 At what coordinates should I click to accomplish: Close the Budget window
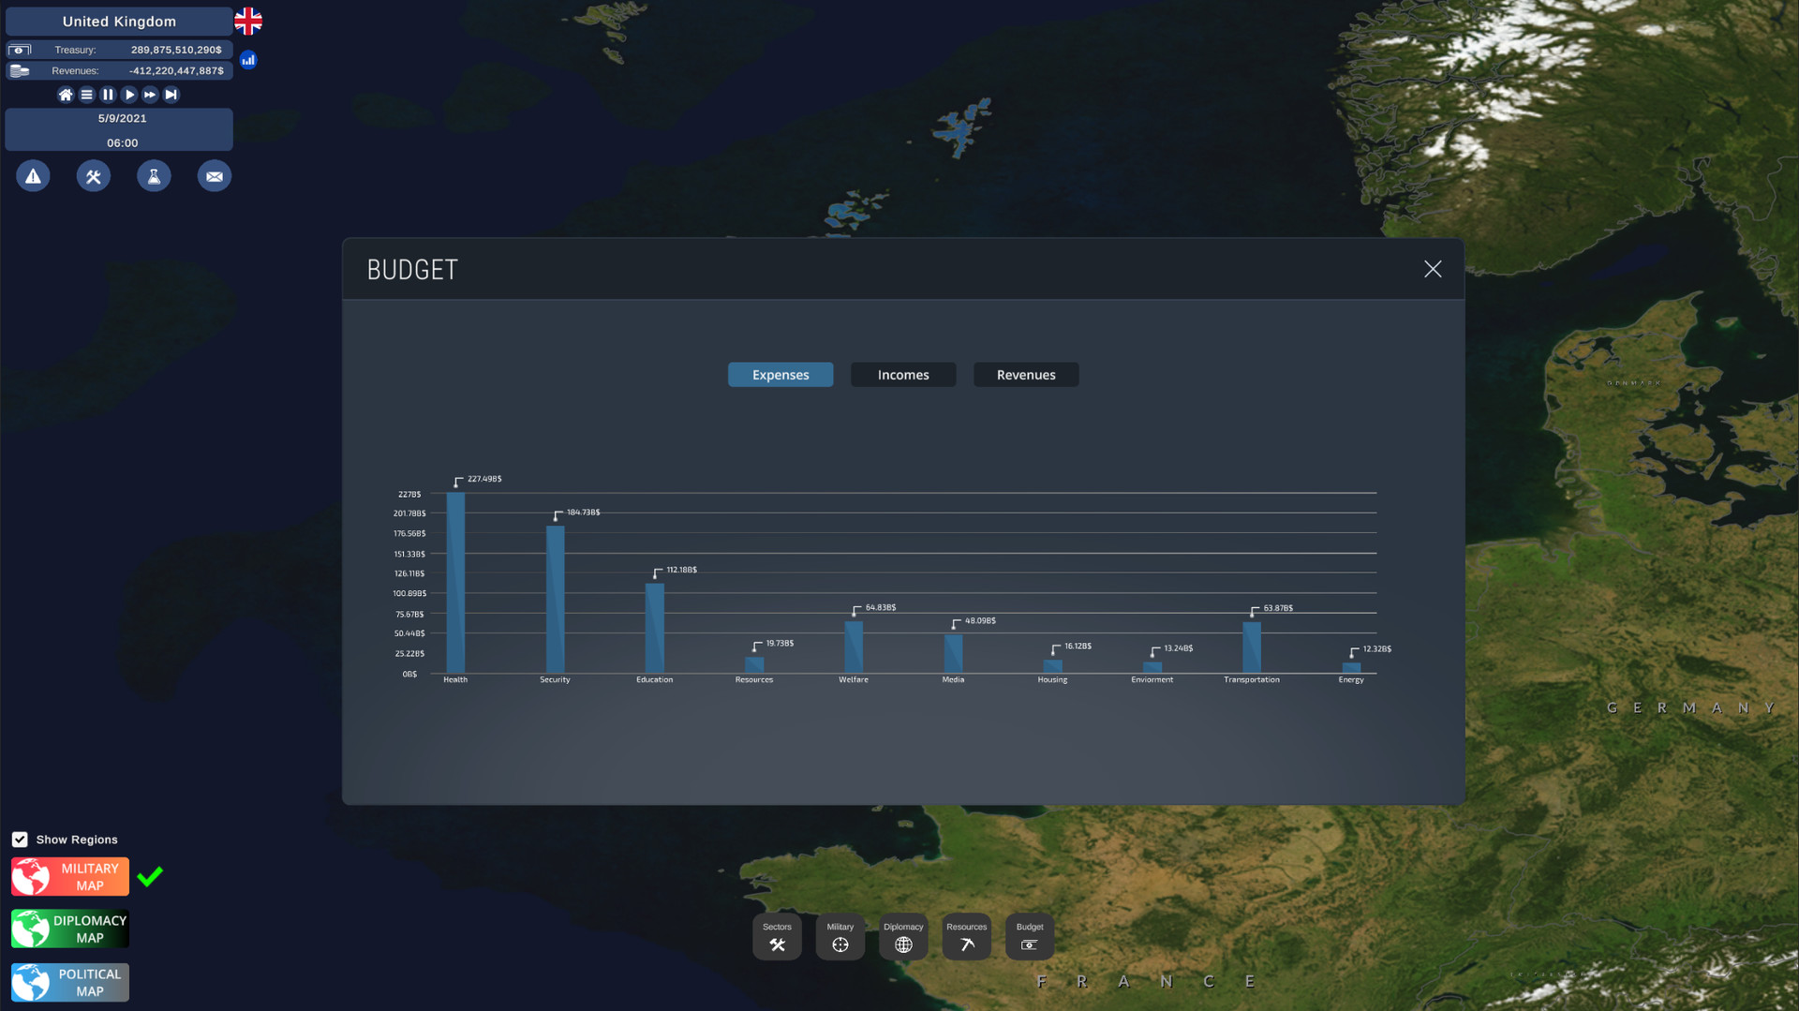1433,270
